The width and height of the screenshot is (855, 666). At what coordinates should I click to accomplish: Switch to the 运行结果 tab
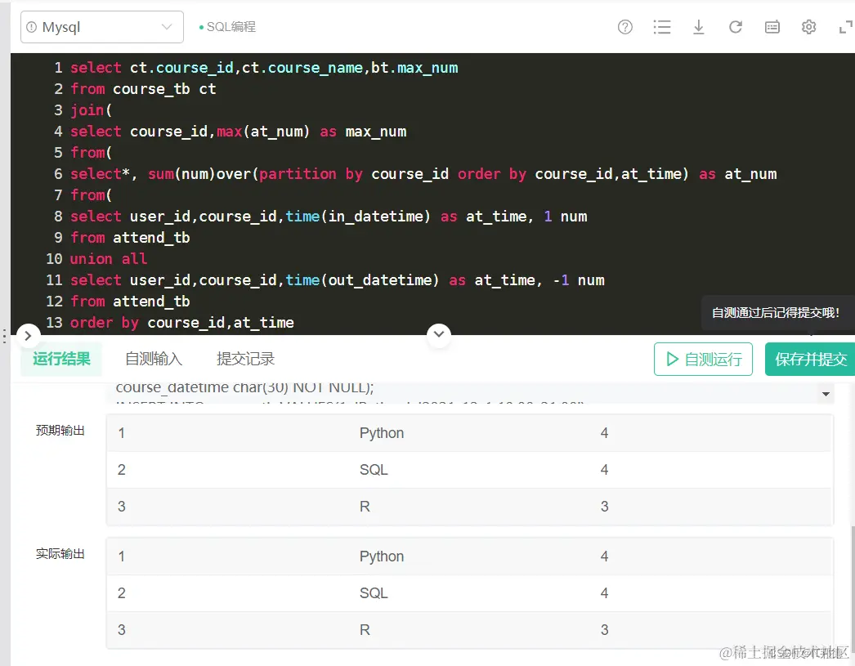pos(61,359)
